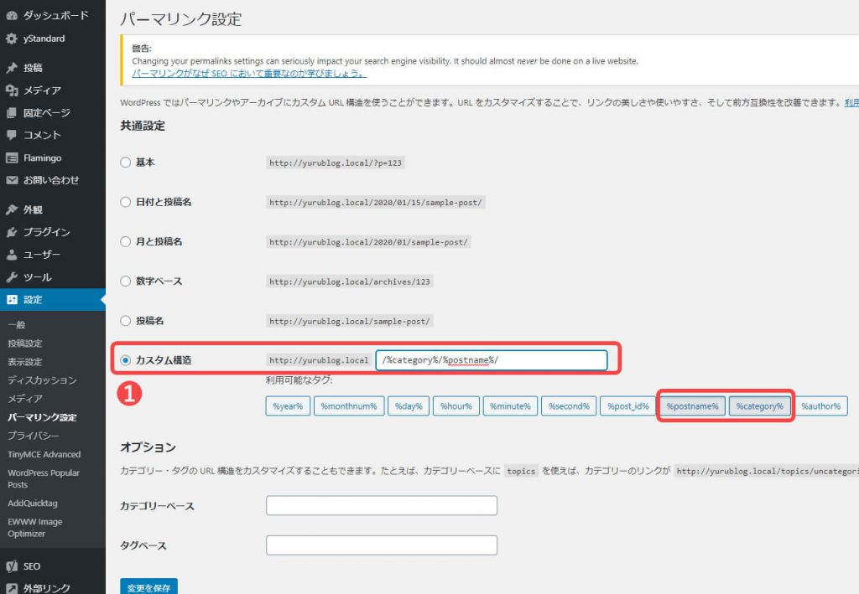Click the Comments speech bubble icon
Image resolution: width=859 pixels, height=594 pixels.
pos(12,135)
